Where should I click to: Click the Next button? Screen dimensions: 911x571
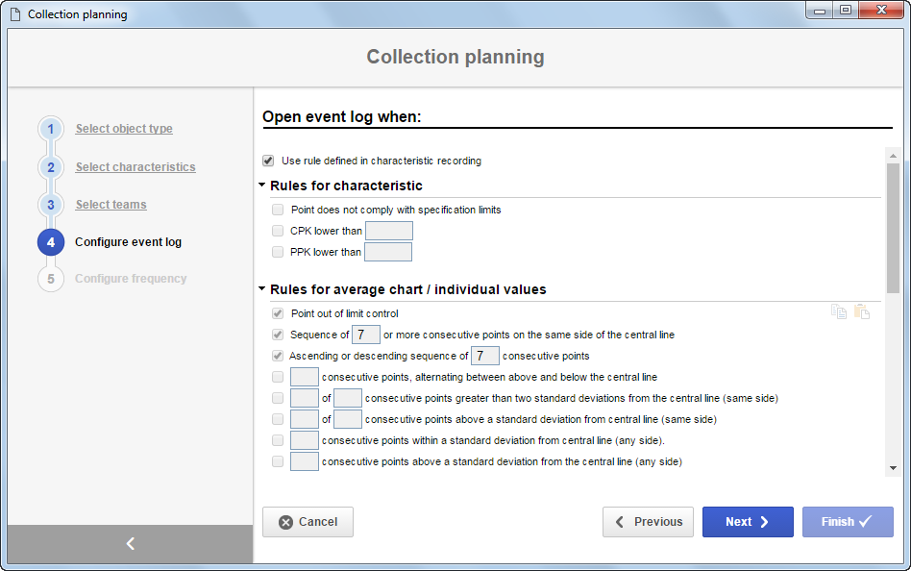pos(748,522)
